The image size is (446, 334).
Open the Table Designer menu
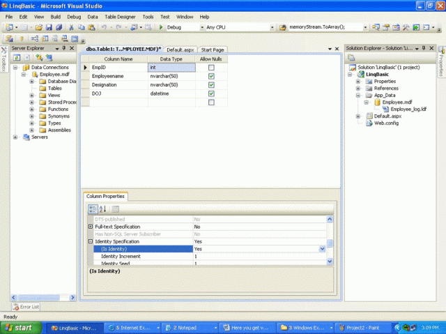121,16
